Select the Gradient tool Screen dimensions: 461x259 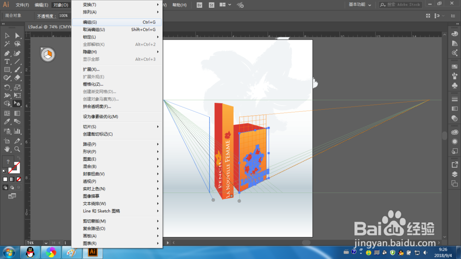18,113
